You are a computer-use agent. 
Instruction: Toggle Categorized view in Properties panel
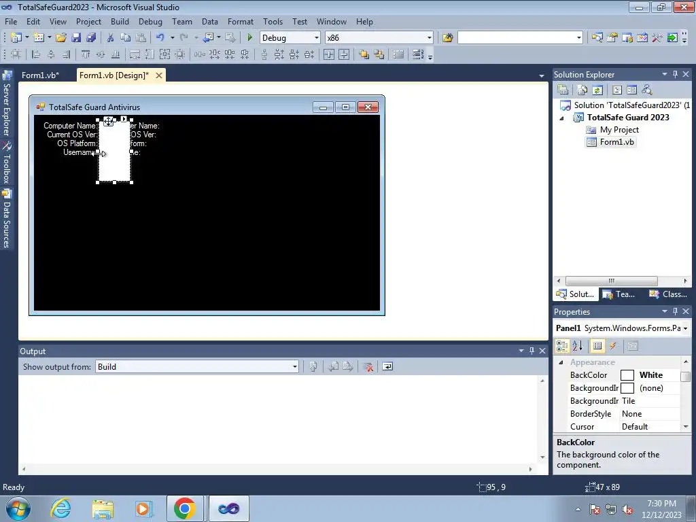(562, 346)
